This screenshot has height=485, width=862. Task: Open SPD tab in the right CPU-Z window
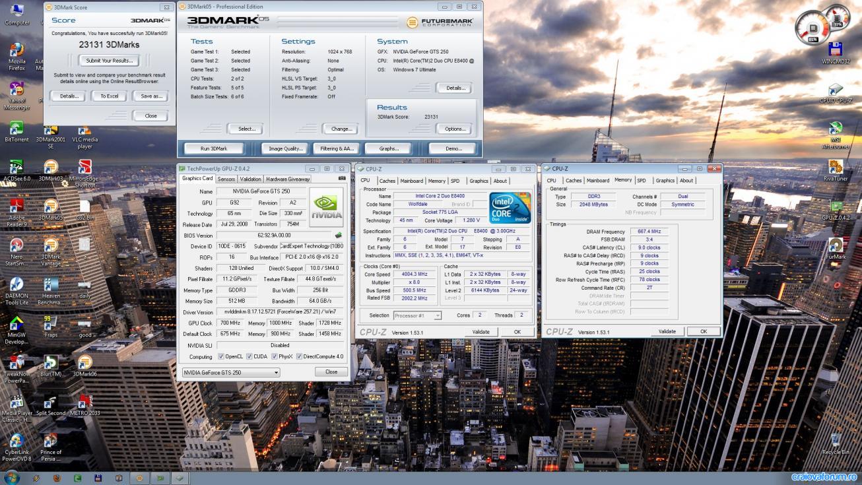pos(642,180)
